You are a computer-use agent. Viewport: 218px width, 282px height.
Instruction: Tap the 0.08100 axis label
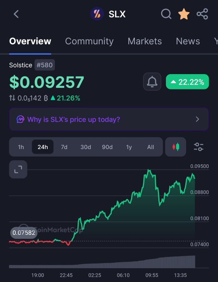[200, 218]
